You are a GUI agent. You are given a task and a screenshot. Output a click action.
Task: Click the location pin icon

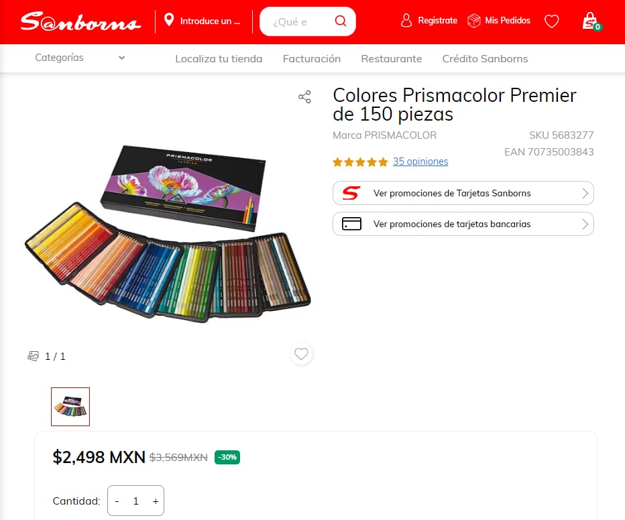(169, 20)
